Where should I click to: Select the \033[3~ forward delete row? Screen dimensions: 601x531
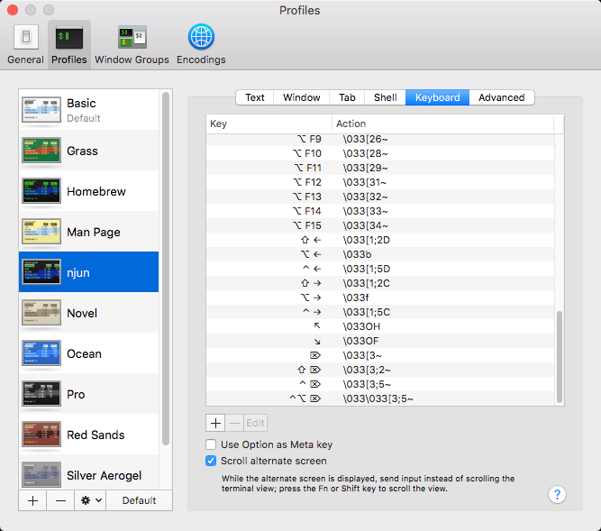pyautogui.click(x=380, y=355)
